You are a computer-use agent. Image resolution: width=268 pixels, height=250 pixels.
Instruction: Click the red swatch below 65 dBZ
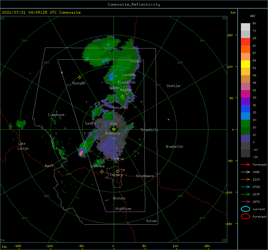click(245, 42)
